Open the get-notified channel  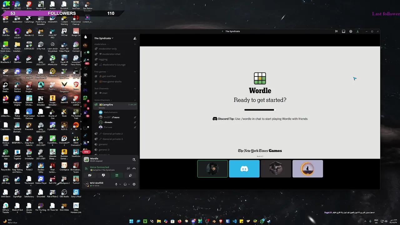point(115,76)
